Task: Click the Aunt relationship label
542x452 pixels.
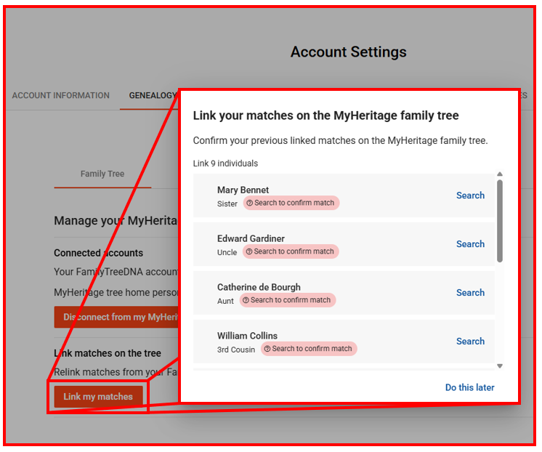Action: pos(225,302)
